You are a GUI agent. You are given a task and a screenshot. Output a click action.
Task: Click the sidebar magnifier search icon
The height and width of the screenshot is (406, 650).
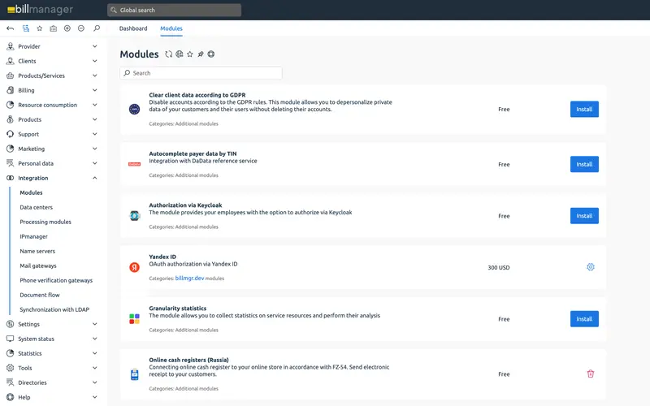(97, 28)
